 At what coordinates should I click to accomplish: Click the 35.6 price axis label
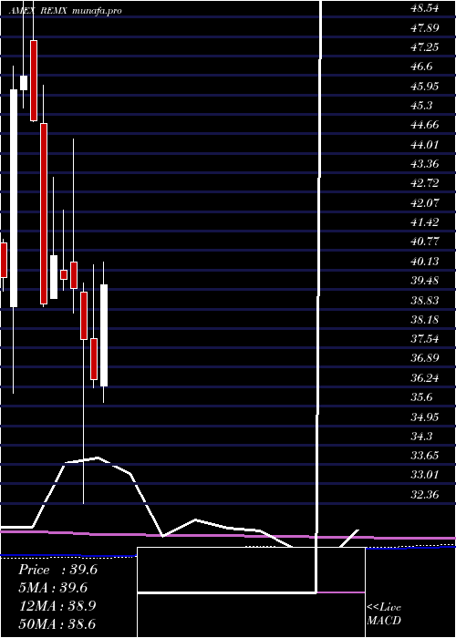pyautogui.click(x=422, y=397)
